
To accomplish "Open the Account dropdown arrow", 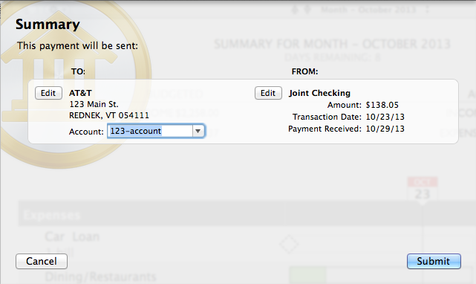I will point(198,131).
